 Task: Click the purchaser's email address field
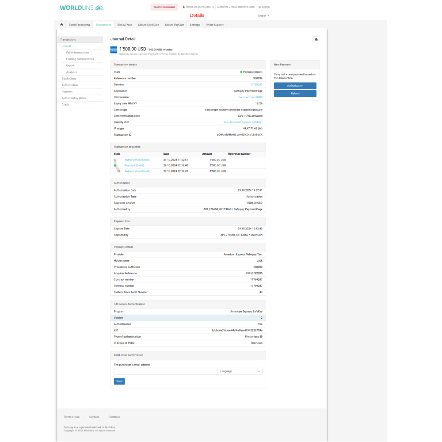pos(166,371)
